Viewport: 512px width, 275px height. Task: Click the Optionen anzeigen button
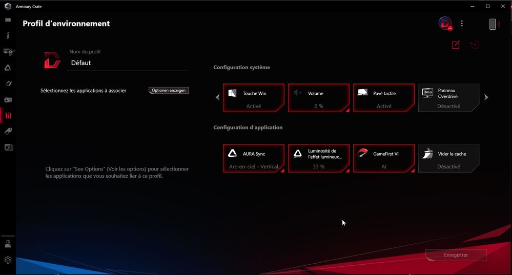pyautogui.click(x=169, y=90)
